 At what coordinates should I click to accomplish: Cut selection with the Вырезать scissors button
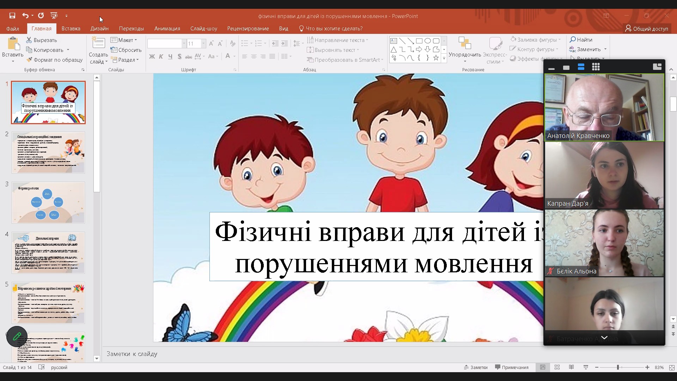[42, 40]
